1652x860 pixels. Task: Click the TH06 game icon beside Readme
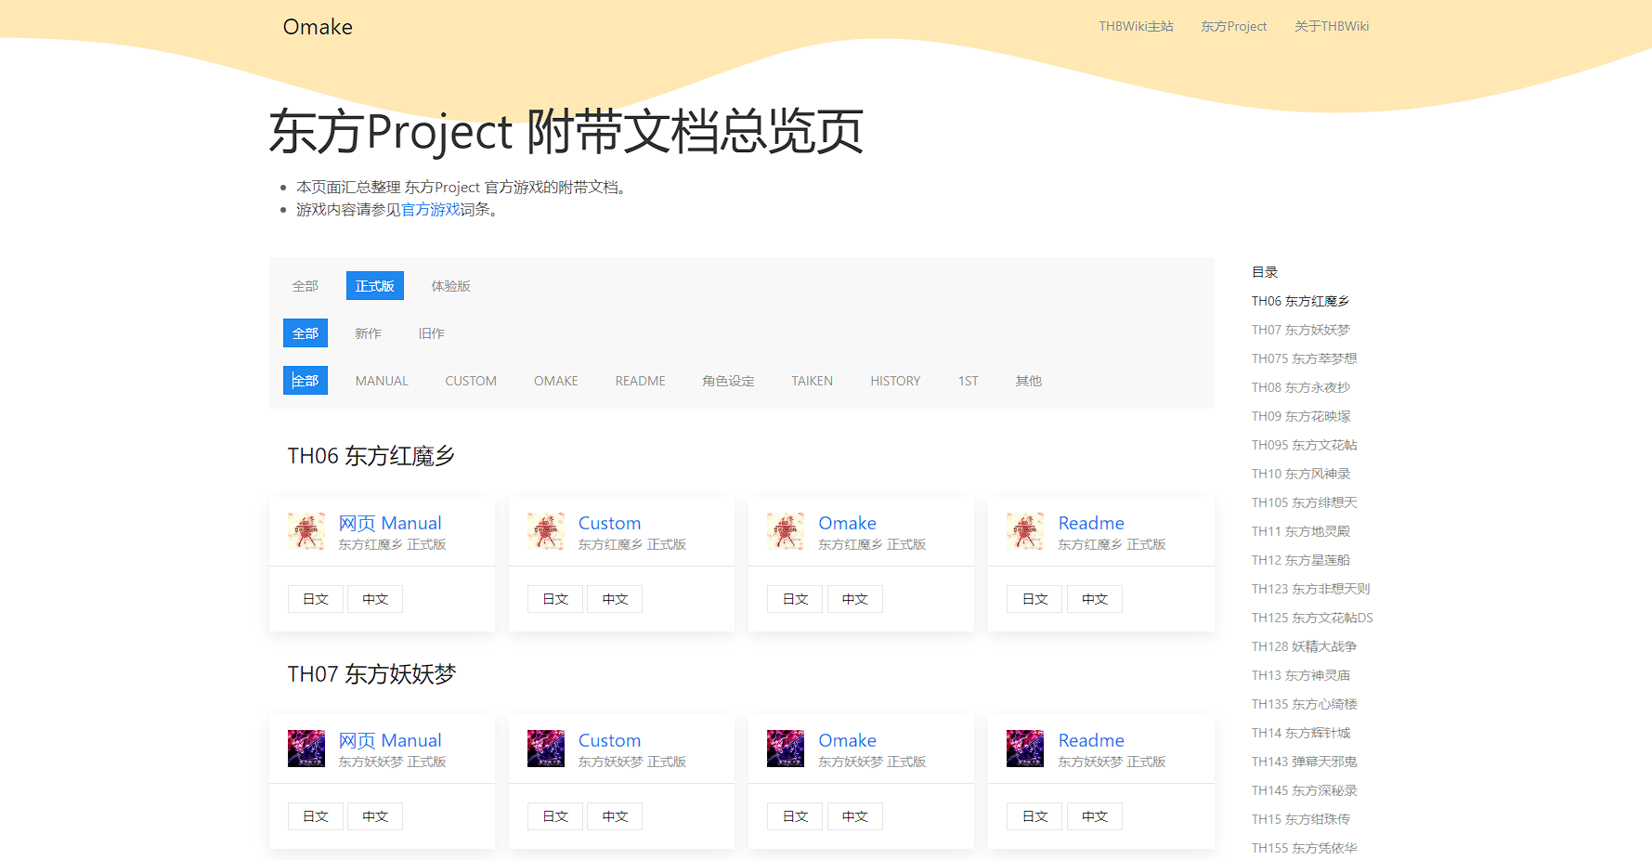pyautogui.click(x=1025, y=531)
